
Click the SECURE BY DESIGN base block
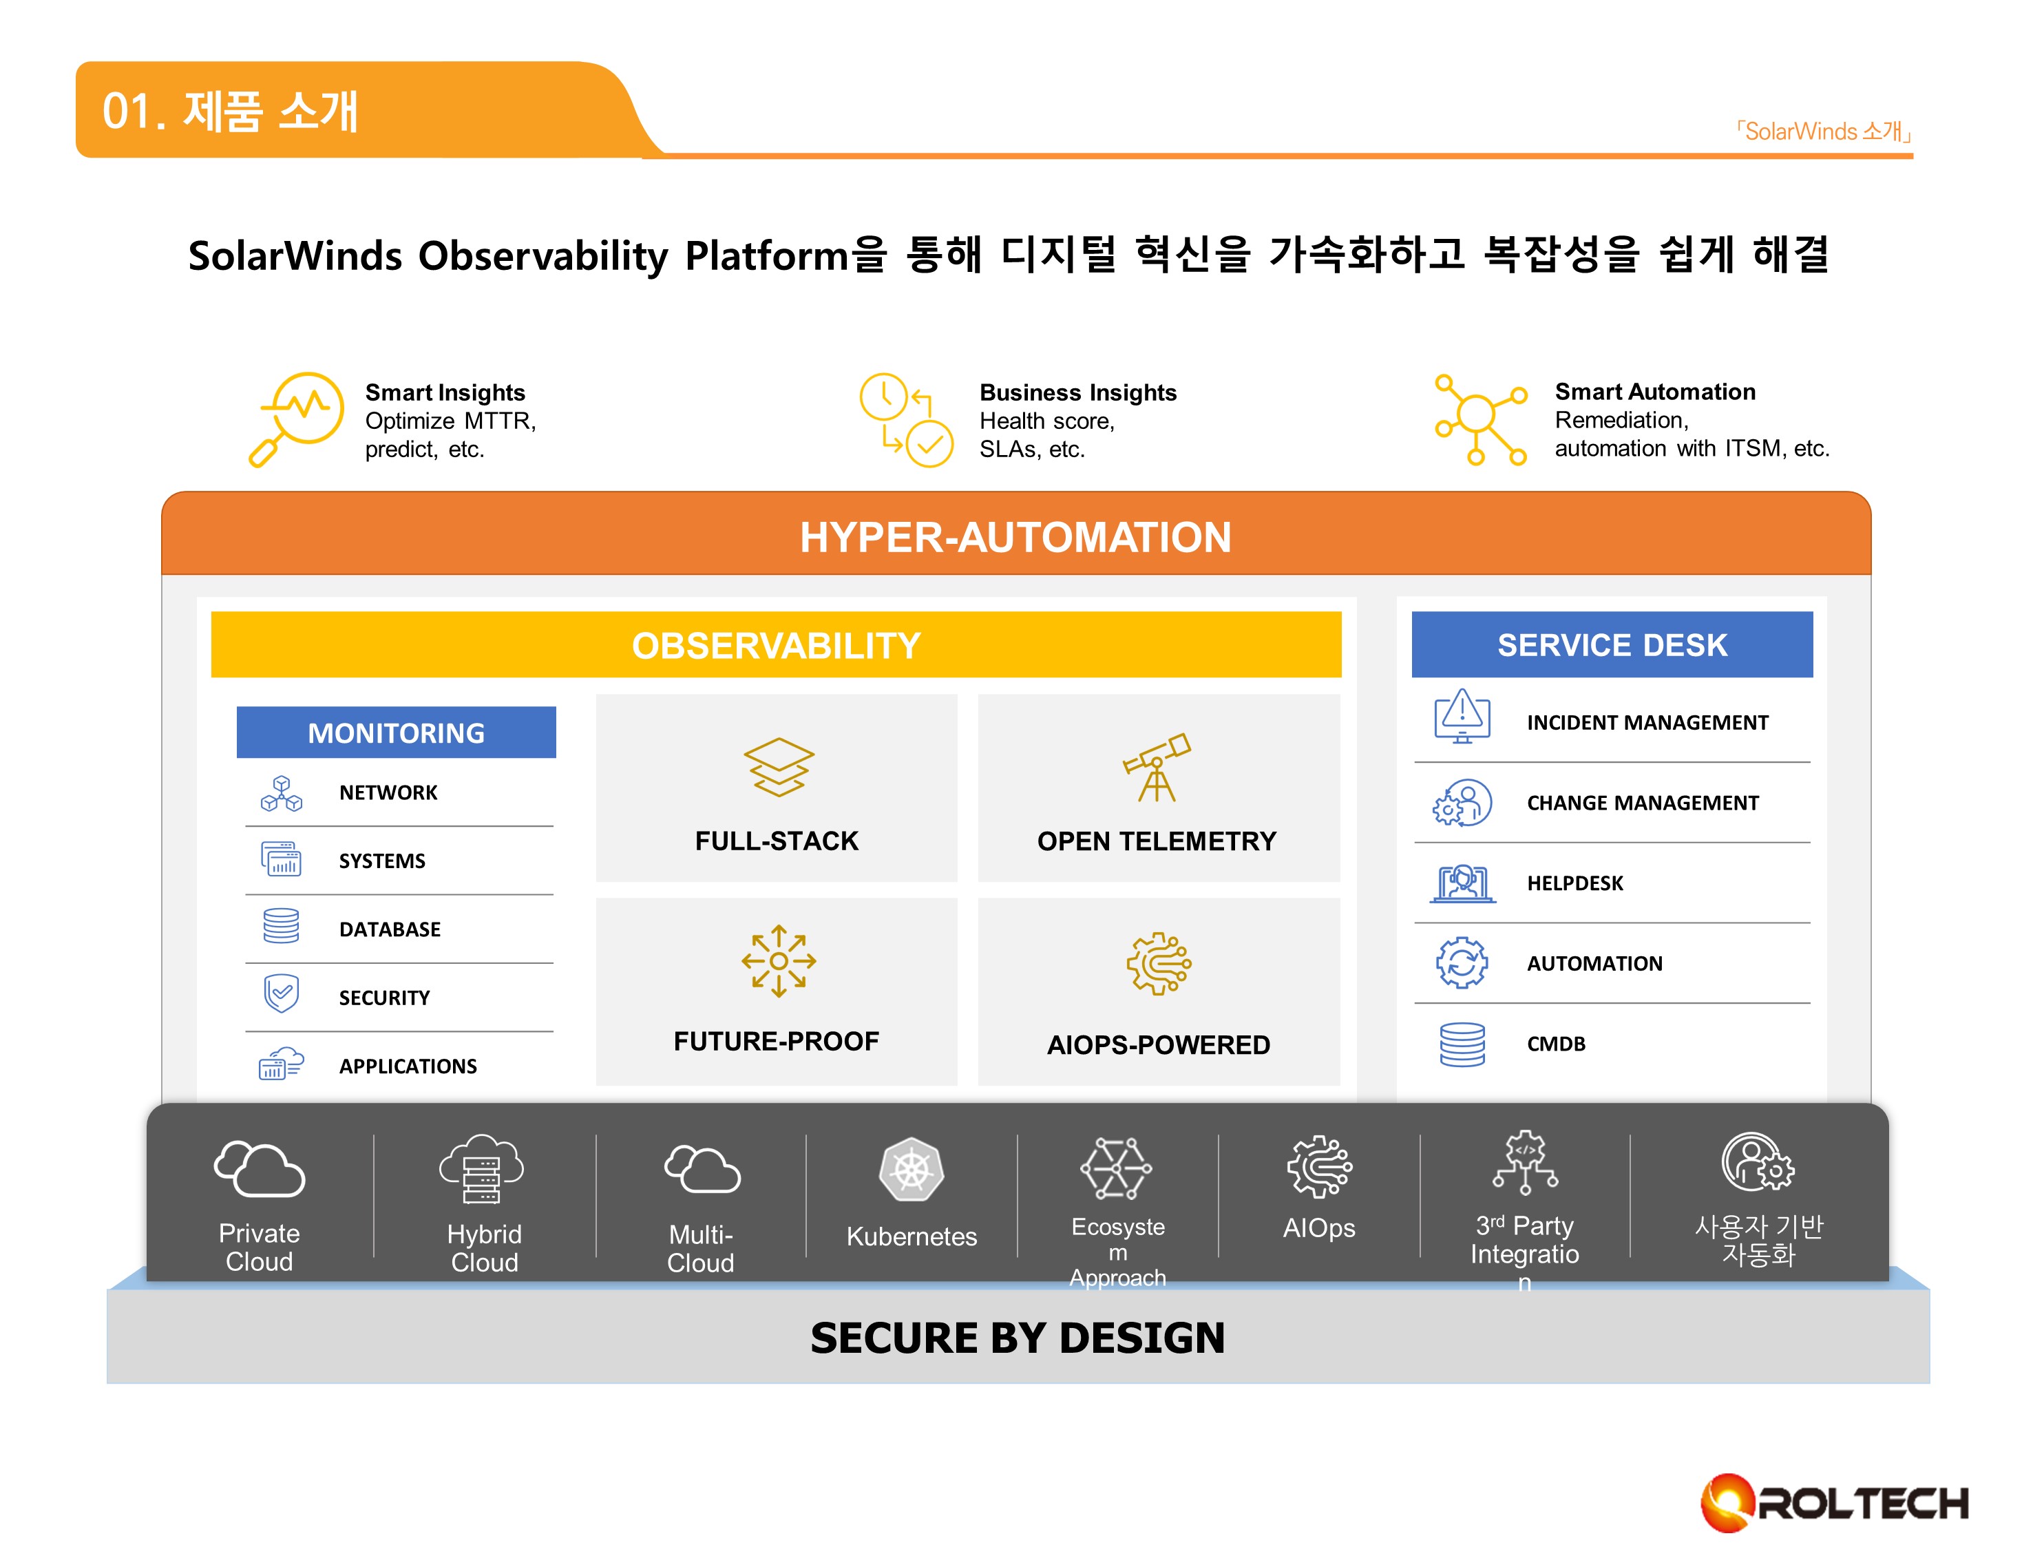tap(1017, 1338)
